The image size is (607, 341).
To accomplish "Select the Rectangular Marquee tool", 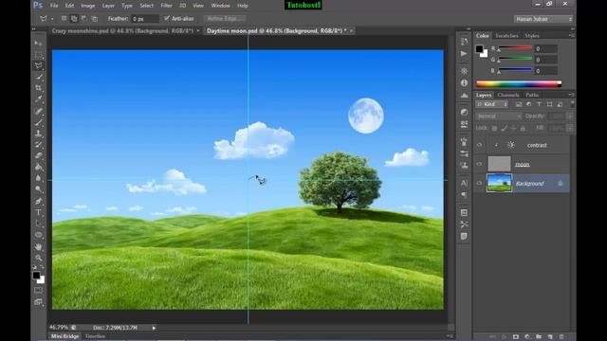I will point(38,55).
